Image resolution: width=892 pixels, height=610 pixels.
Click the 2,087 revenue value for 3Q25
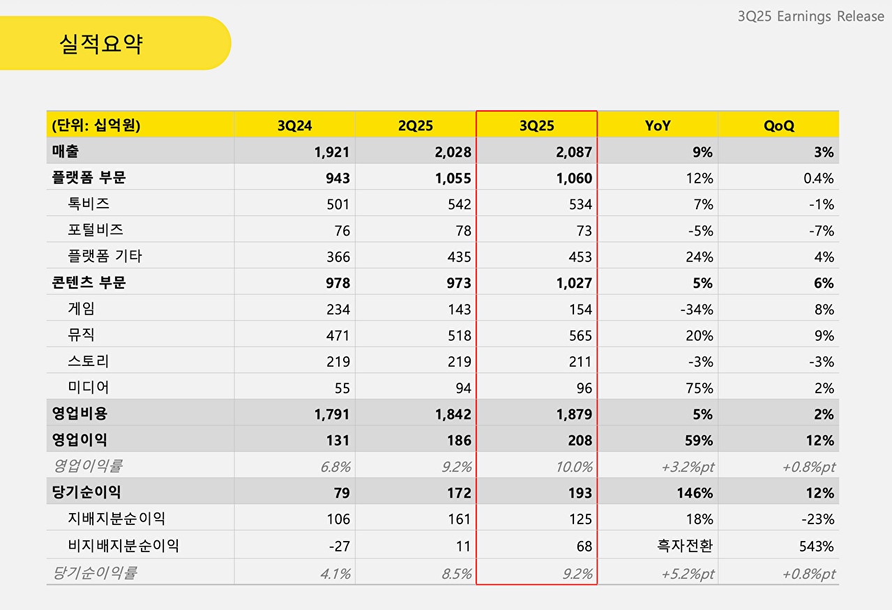pos(575,151)
